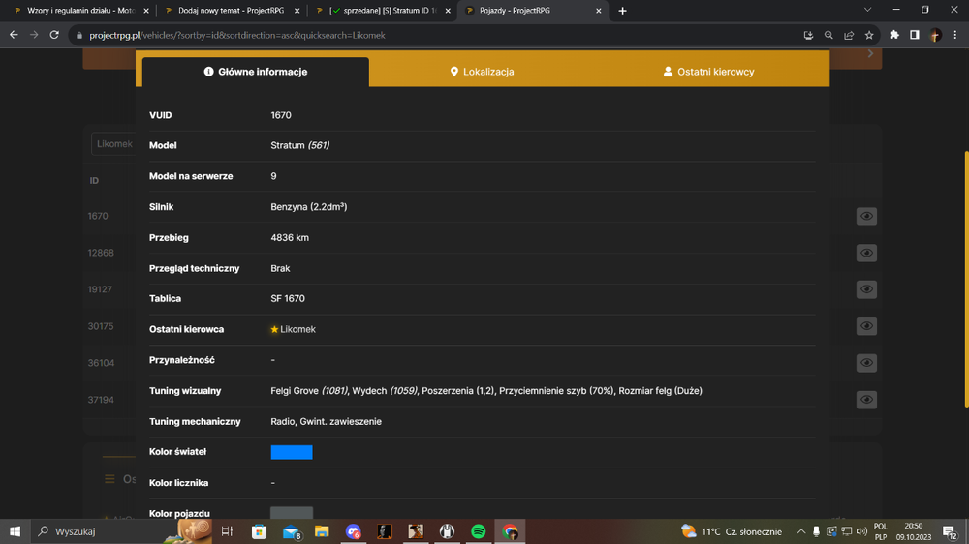Open Chrome three-dot menu
Viewport: 969px width, 544px height.
(955, 35)
